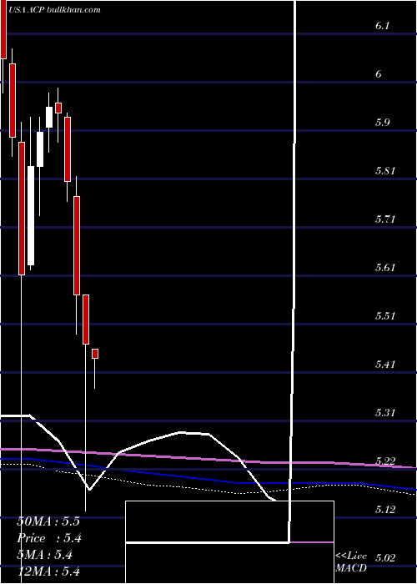Click the 6 price axis label

tap(379, 73)
